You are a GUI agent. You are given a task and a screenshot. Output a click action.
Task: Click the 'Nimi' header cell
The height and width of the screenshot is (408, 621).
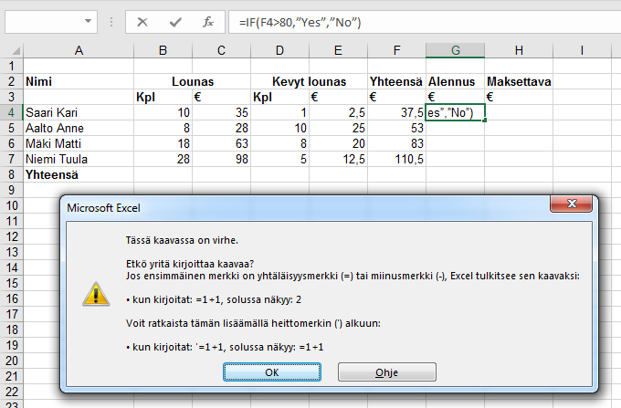click(79, 81)
